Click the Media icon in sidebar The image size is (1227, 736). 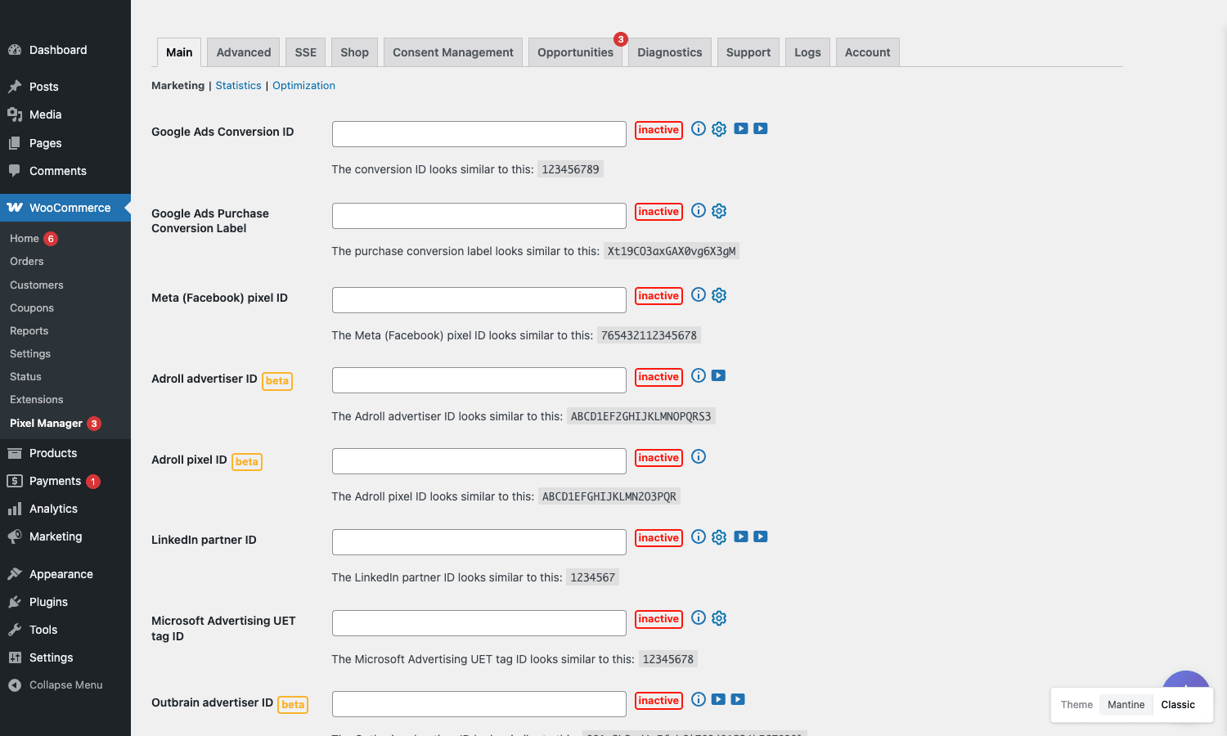click(15, 114)
